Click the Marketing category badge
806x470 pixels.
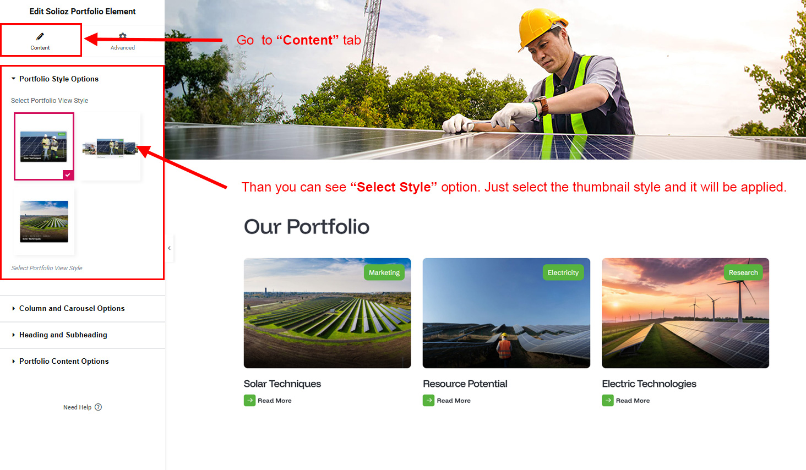(384, 272)
